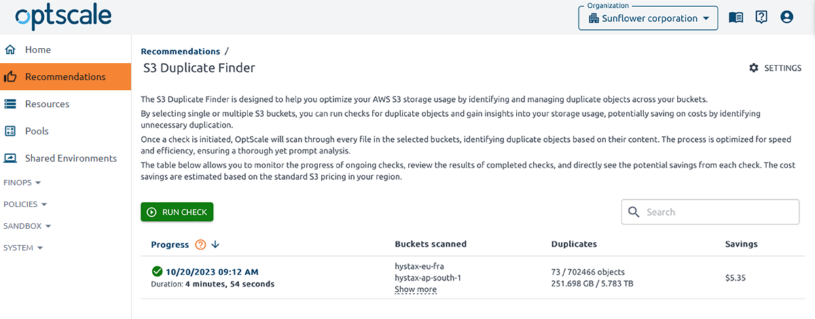Image resolution: width=815 pixels, height=319 pixels.
Task: Toggle Progress column sort arrow
Action: (x=215, y=244)
